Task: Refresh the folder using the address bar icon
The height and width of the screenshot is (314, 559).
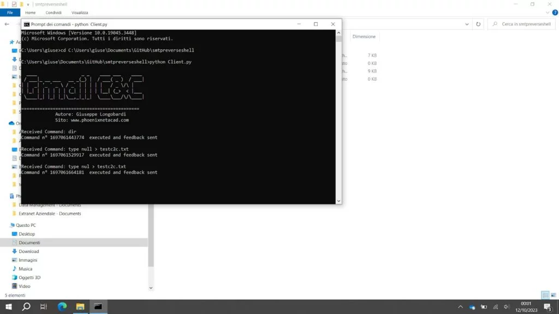Action: pyautogui.click(x=478, y=24)
